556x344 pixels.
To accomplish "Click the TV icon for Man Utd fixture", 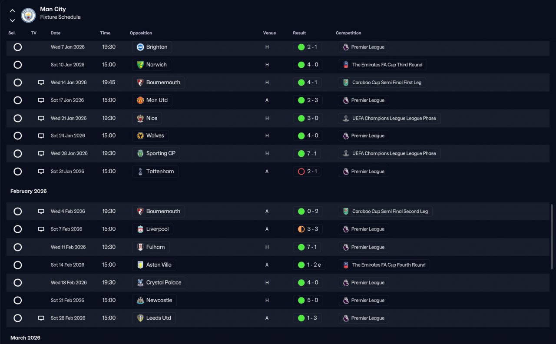I will [x=41, y=100].
